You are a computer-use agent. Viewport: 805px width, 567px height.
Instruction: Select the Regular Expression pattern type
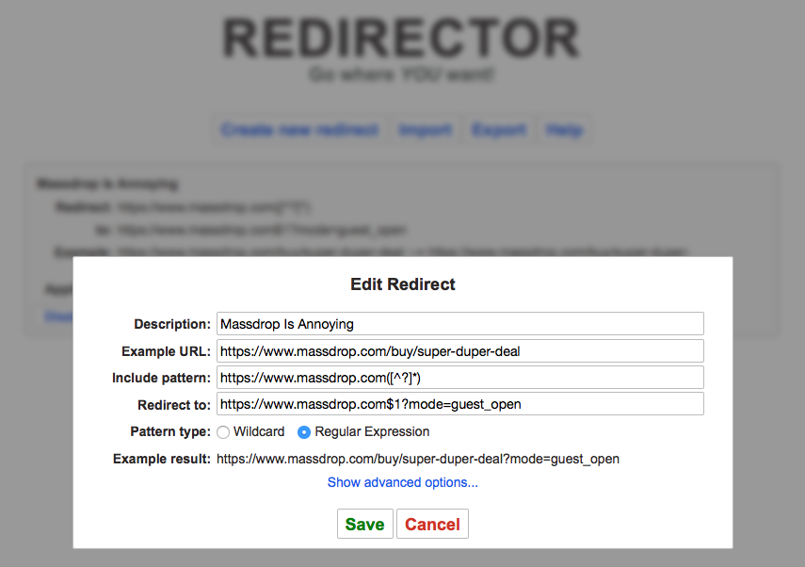303,431
